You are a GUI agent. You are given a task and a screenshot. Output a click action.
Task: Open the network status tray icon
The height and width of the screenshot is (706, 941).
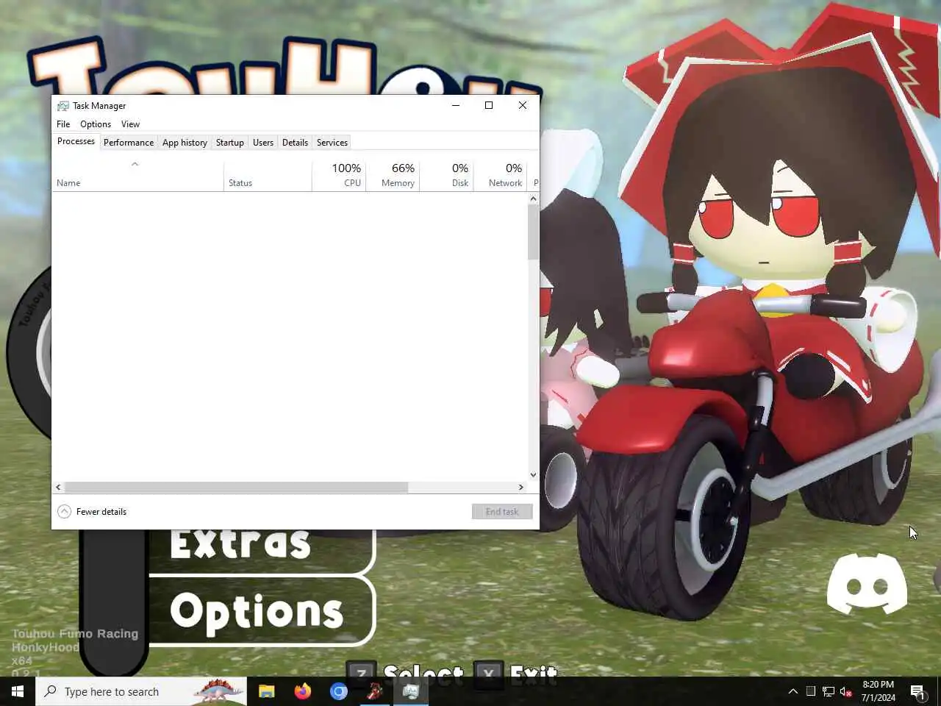point(829,691)
